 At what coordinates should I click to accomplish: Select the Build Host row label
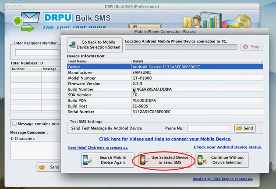[x=78, y=106]
